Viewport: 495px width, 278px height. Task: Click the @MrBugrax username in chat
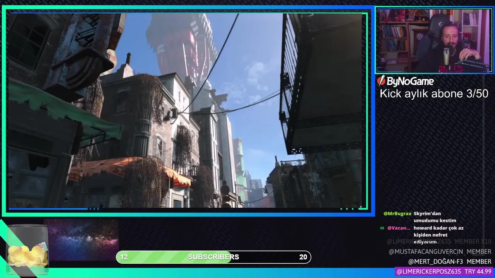point(397,214)
